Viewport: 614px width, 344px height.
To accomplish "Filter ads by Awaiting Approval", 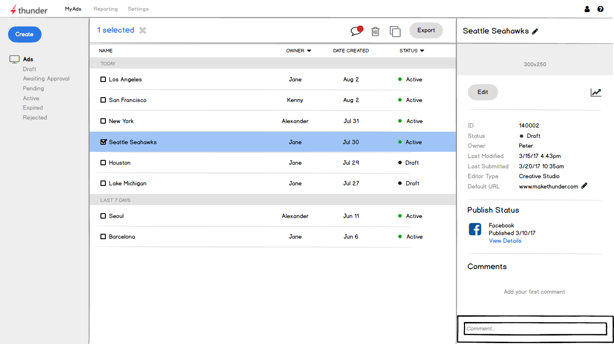I will (x=46, y=79).
